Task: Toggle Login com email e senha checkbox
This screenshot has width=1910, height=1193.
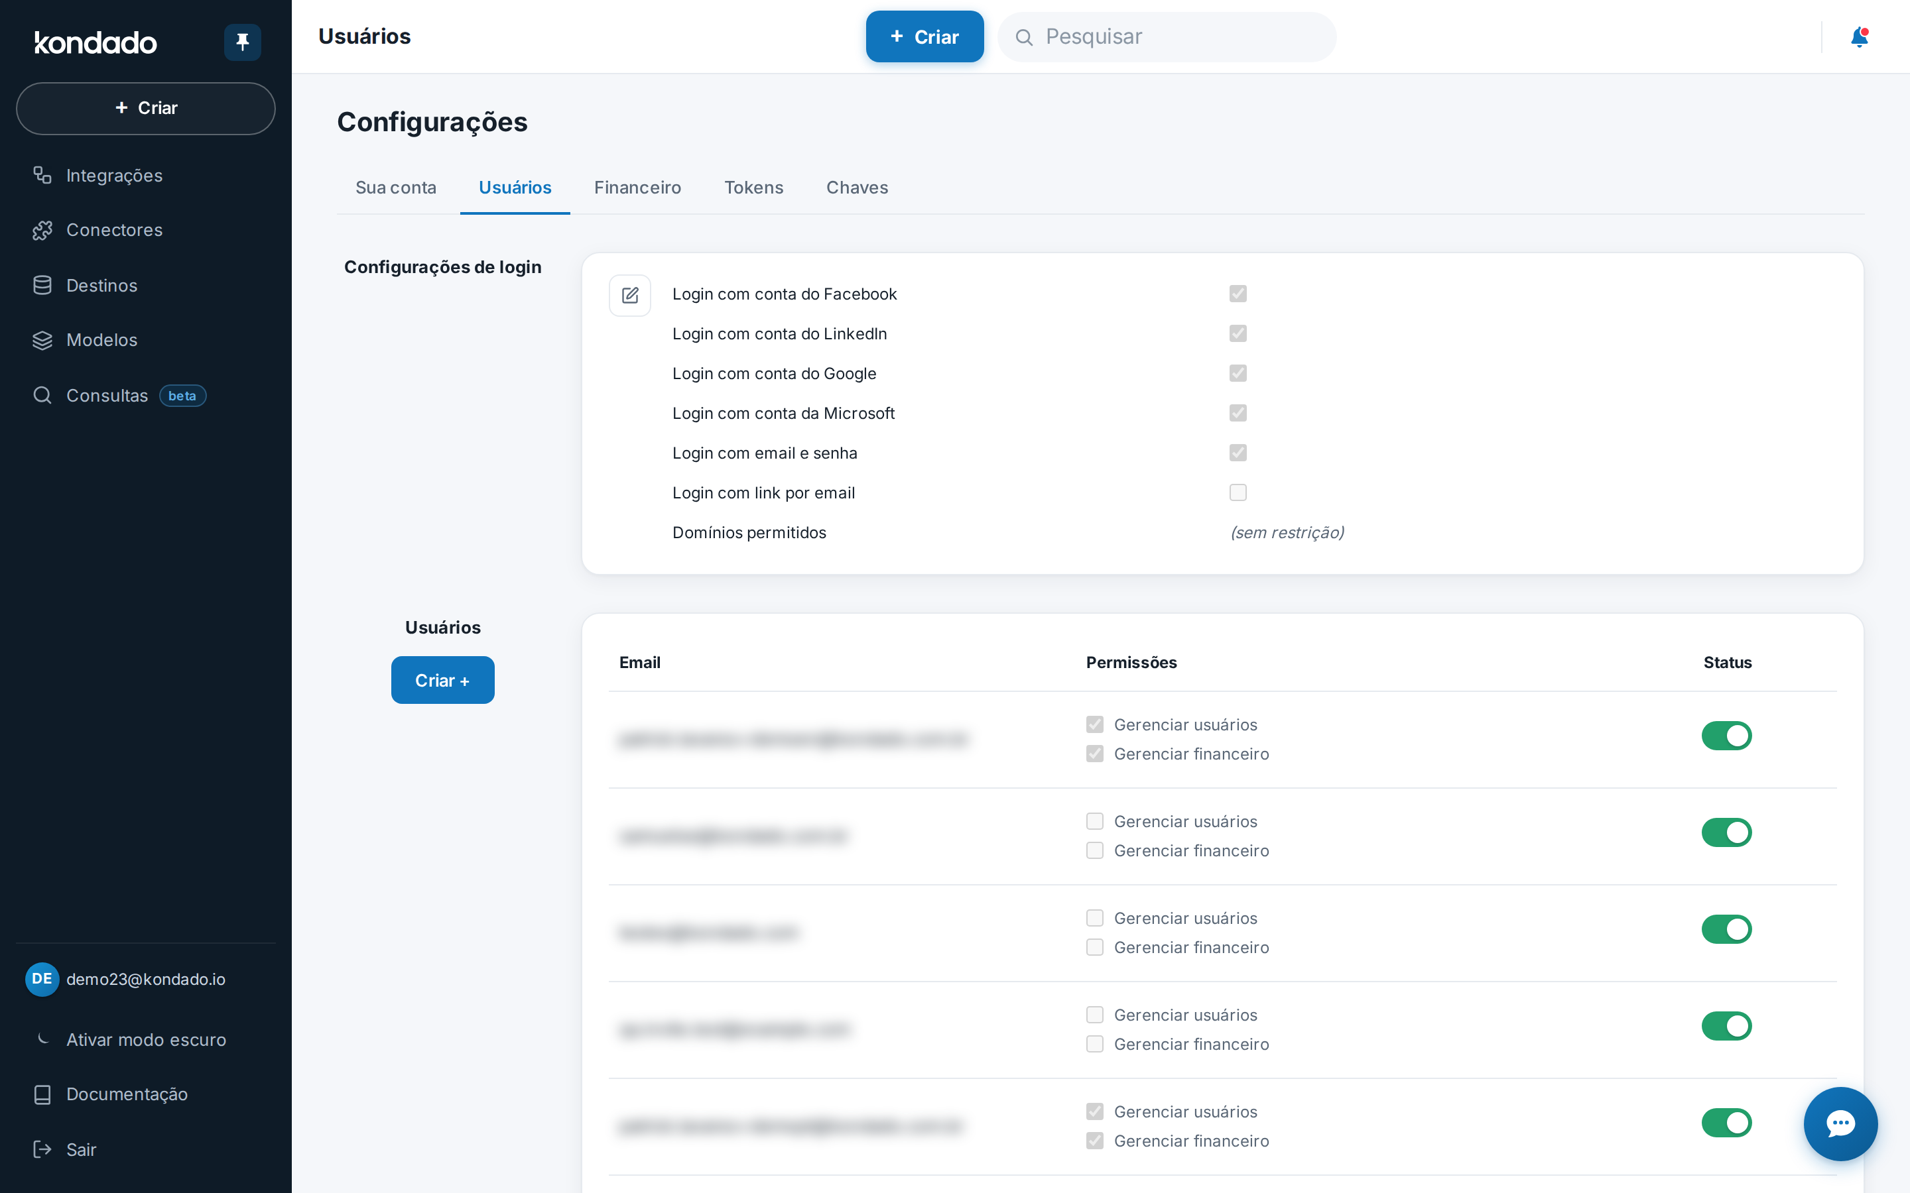Action: pyautogui.click(x=1238, y=453)
